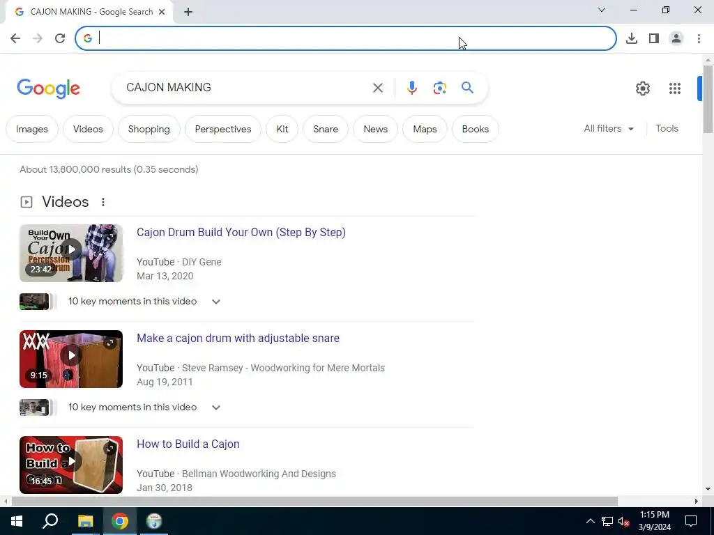Click the horizontal scrollbar thumb
The height and width of the screenshot is (535, 714).
point(314,502)
